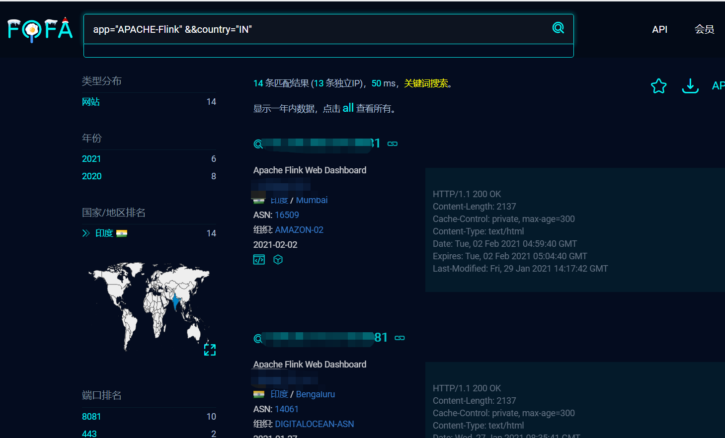Filter by year 2020
Image resolution: width=725 pixels, height=438 pixels.
[91, 176]
